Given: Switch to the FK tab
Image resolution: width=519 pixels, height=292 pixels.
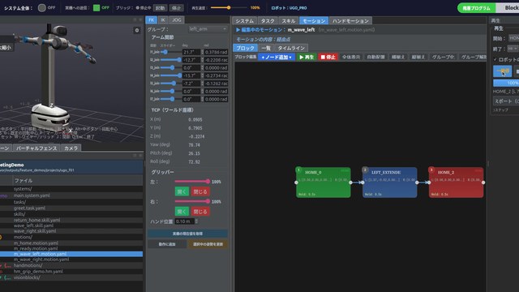Looking at the screenshot, I should pyautogui.click(x=152, y=19).
